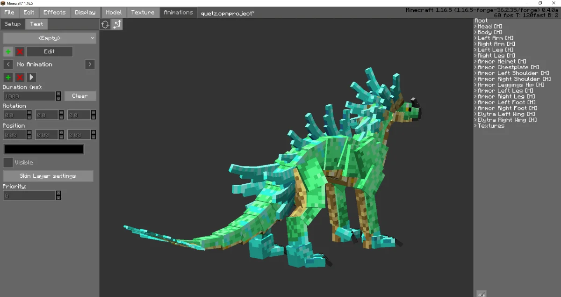Image resolution: width=561 pixels, height=297 pixels.
Task: Expand the Right Arm [H] node
Action: [475, 44]
